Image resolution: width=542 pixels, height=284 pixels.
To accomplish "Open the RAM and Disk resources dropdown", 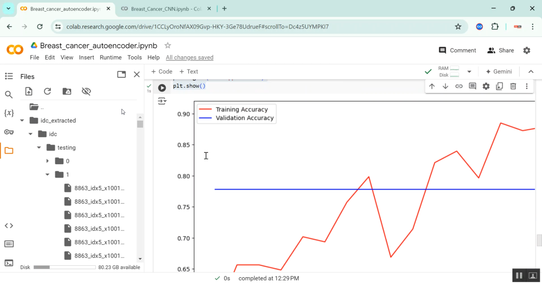I will point(469,71).
